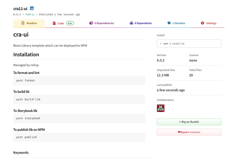Click the Dependents cubes icon
This screenshot has height=162, width=238.
[131, 23]
